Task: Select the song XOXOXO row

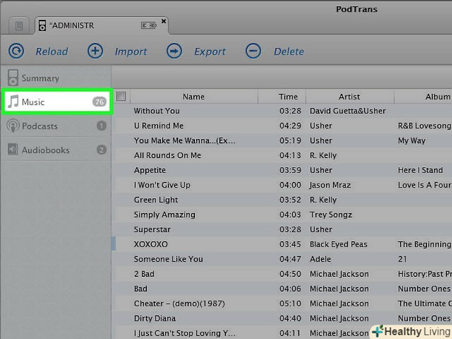Action: 151,244
